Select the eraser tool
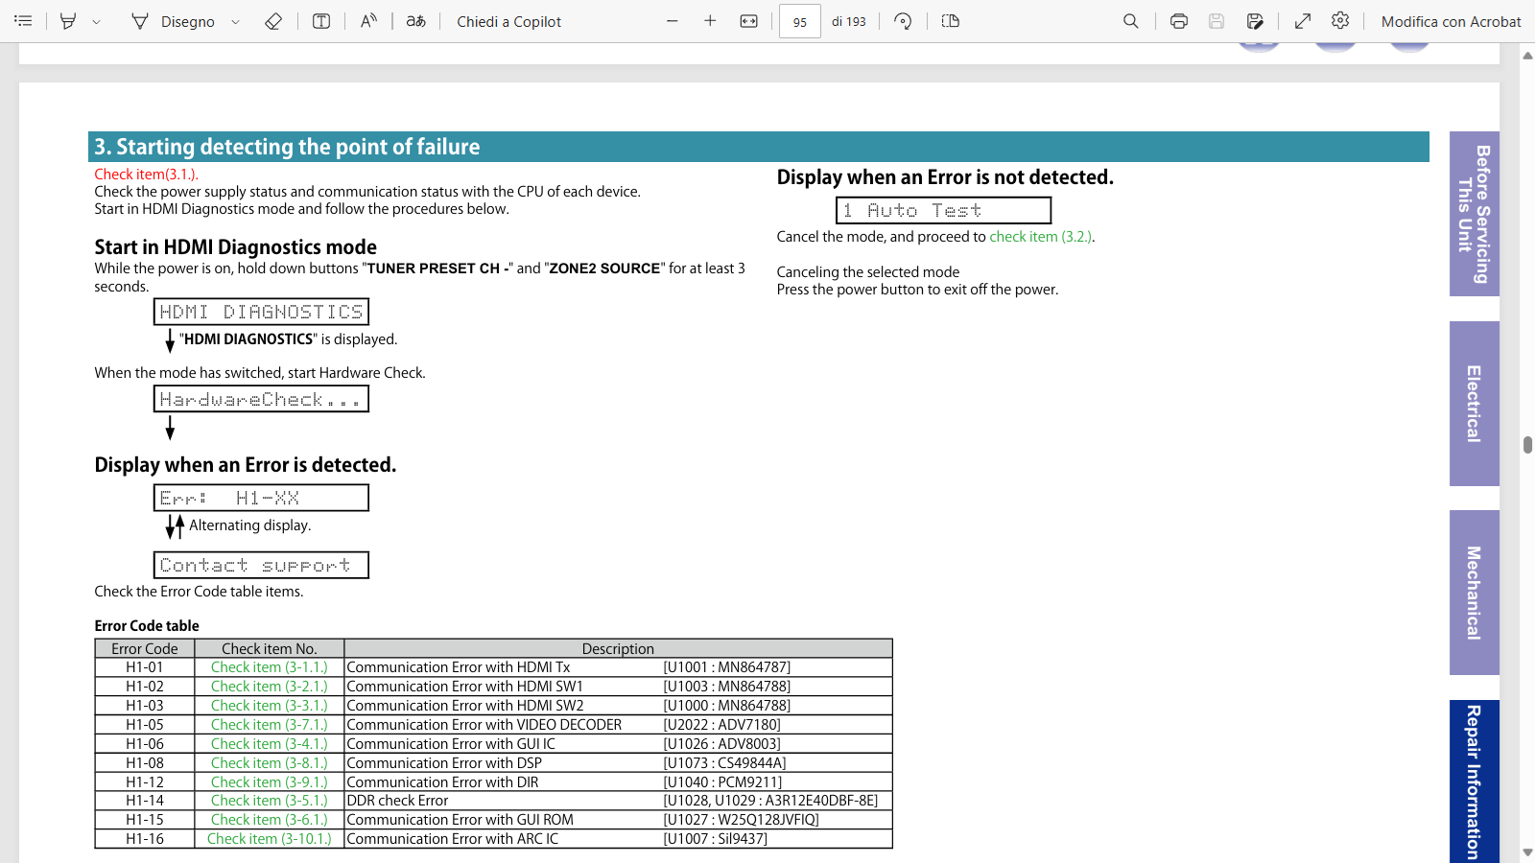 tap(273, 21)
